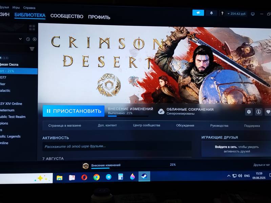Switch to the ПРОФИЛЬ tab
The height and width of the screenshot is (203, 271).
[x=99, y=17]
